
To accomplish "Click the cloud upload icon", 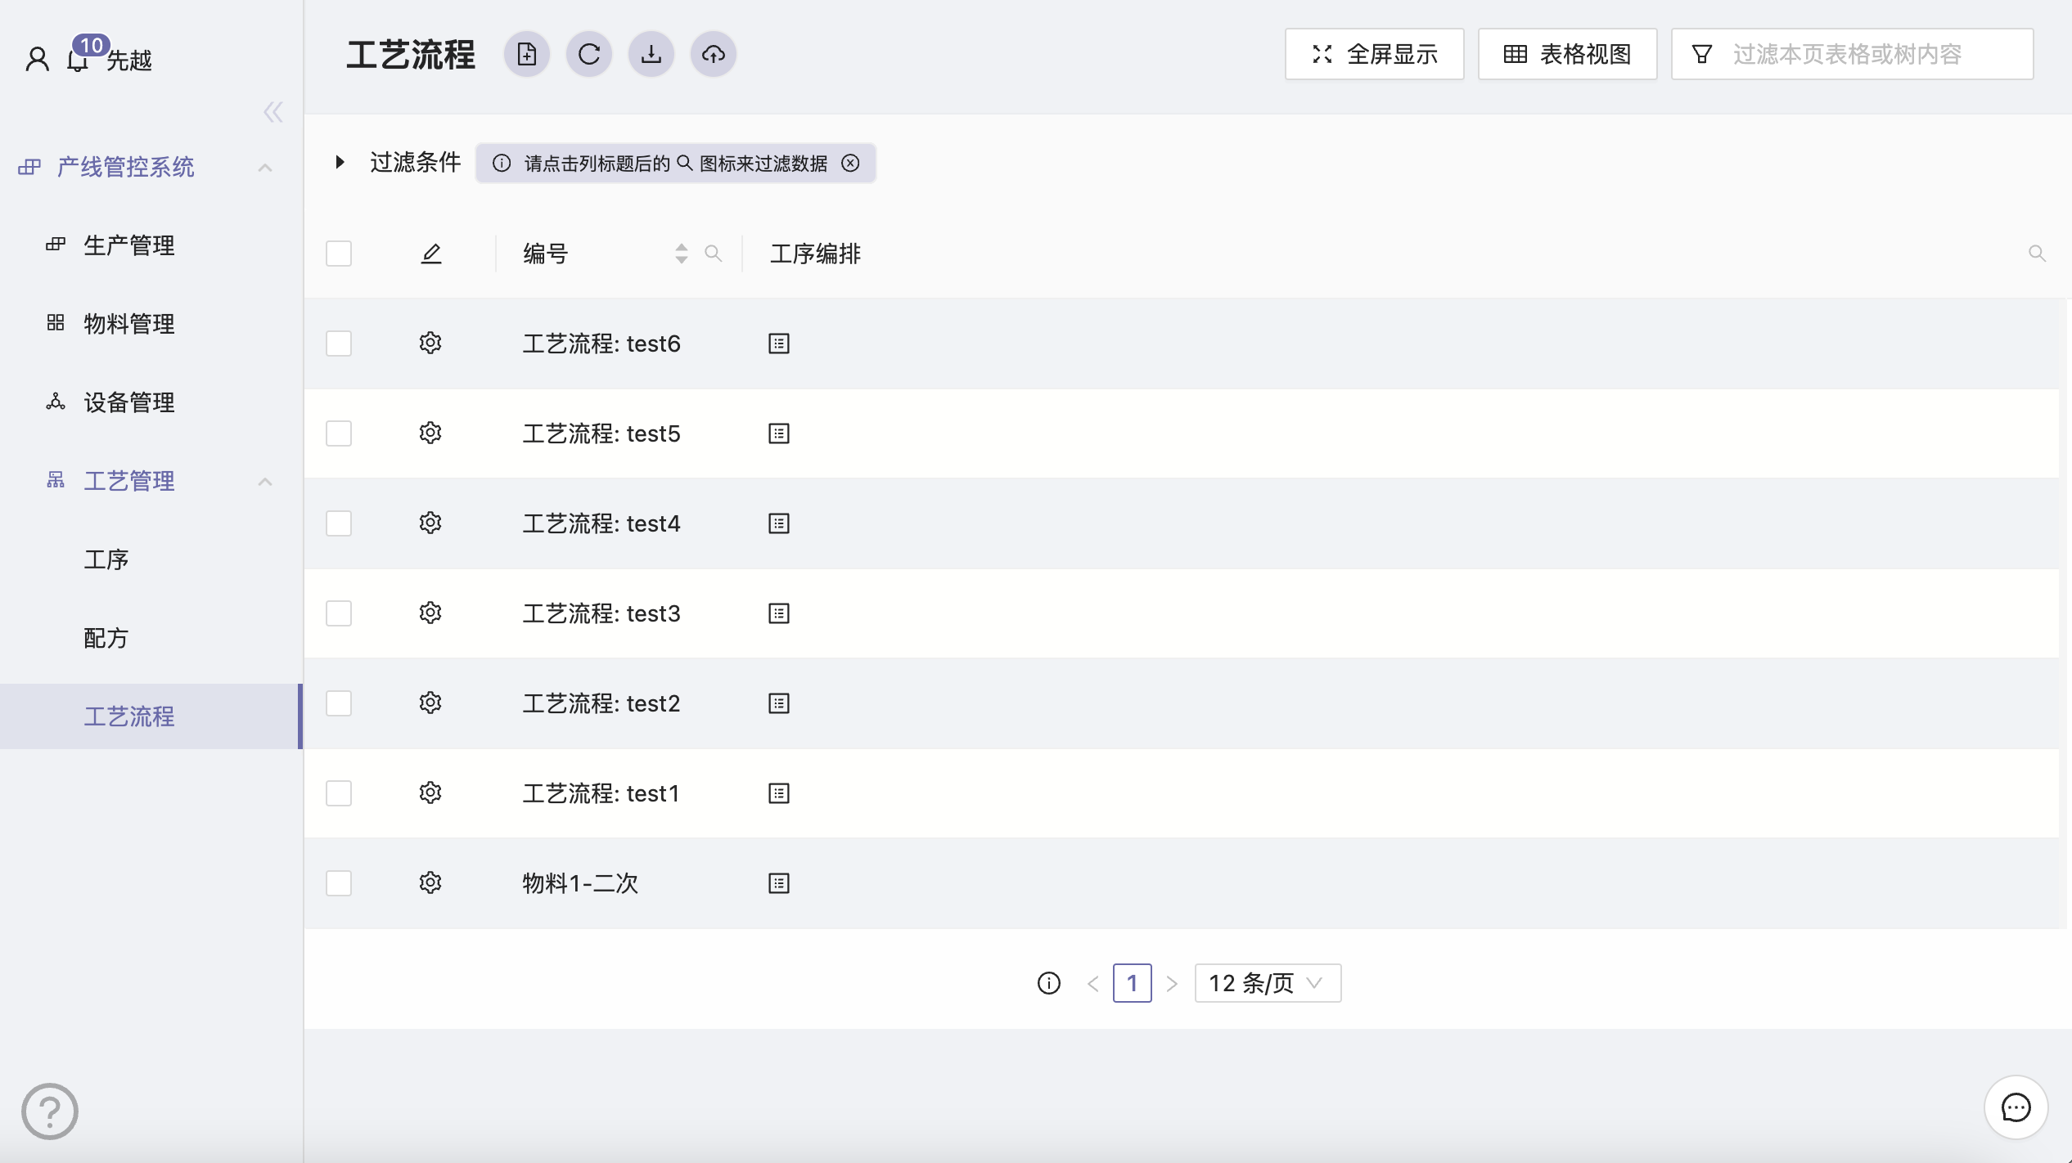I will click(x=714, y=55).
